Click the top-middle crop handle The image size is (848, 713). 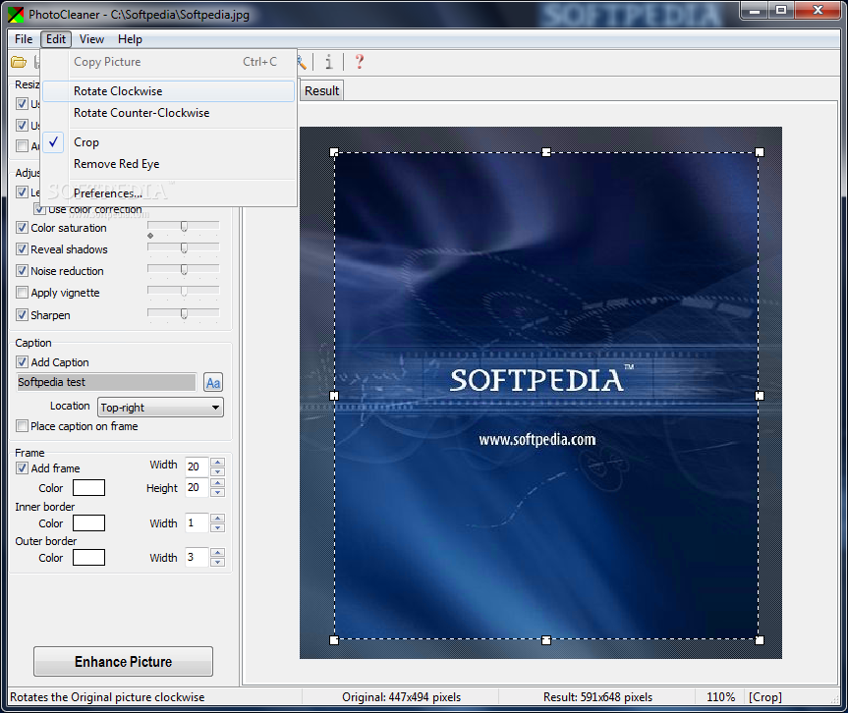pos(546,152)
